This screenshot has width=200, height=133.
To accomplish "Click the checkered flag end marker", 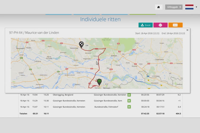I will click(81, 44).
